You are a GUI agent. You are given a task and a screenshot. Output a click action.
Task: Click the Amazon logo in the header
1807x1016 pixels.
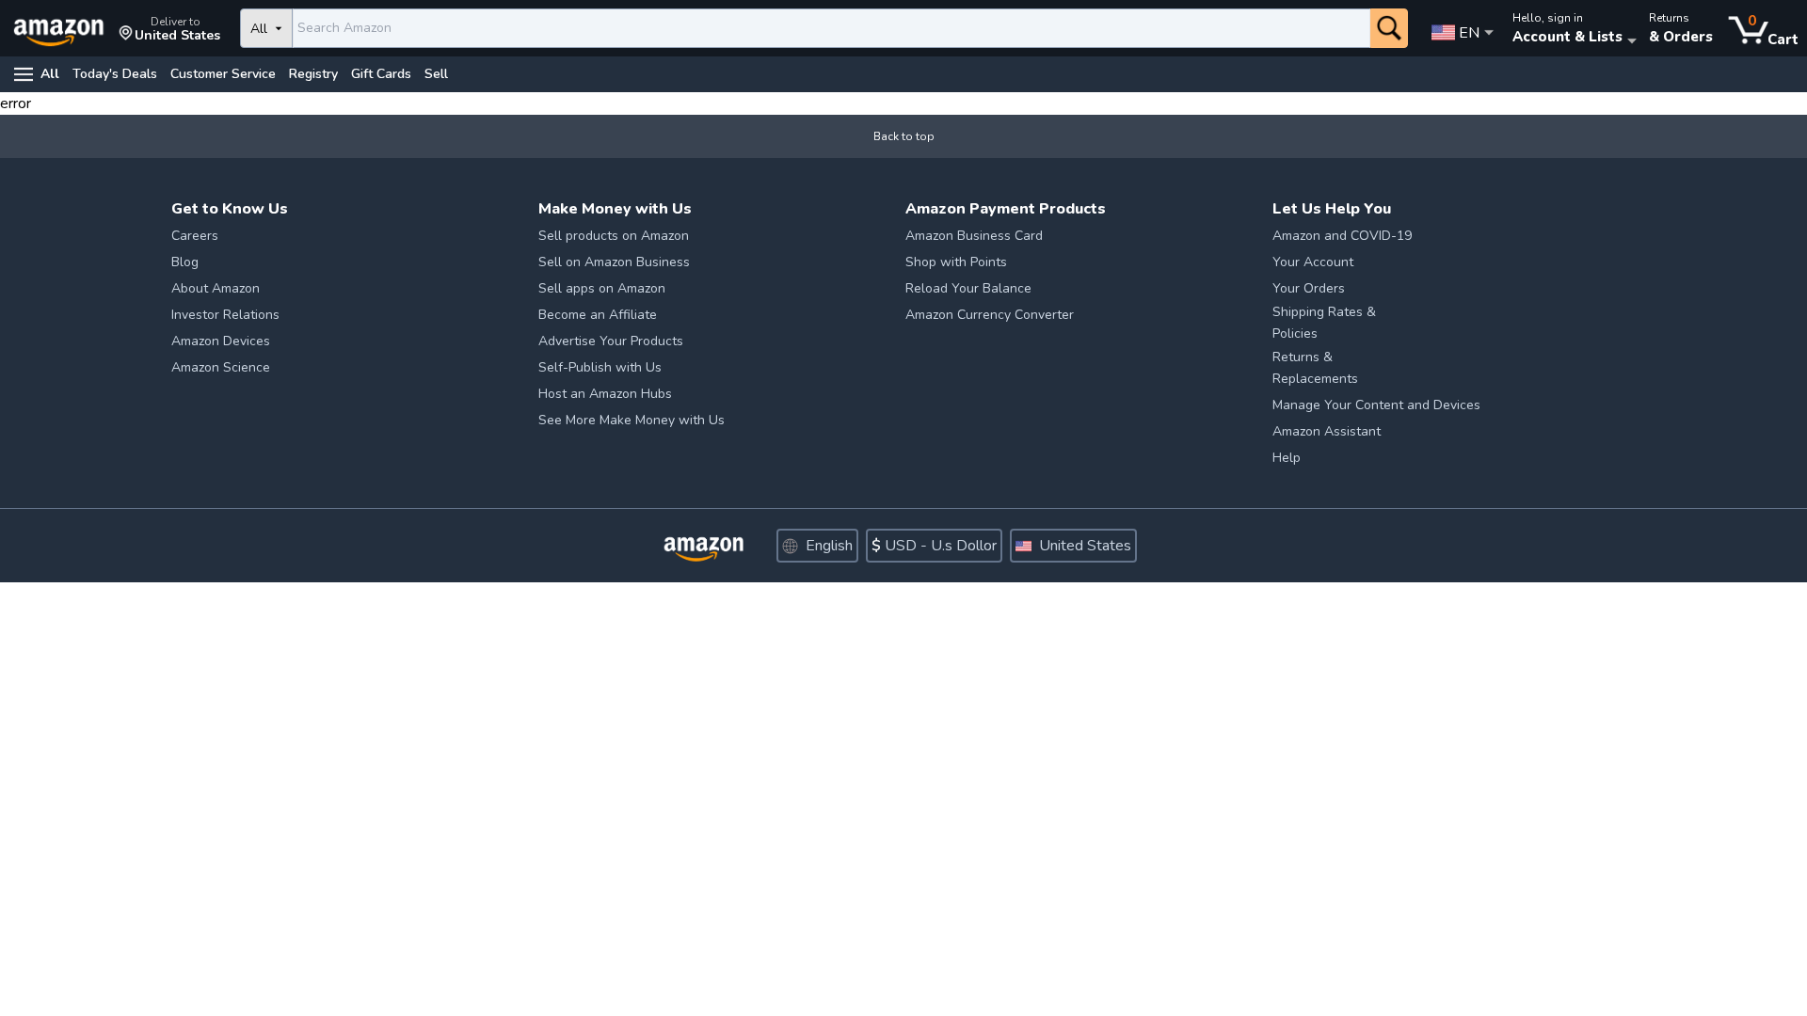[x=58, y=32]
